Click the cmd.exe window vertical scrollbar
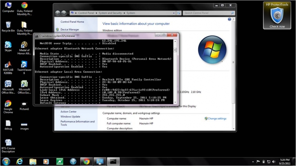The width and height of the screenshot is (296, 166). 175,70
